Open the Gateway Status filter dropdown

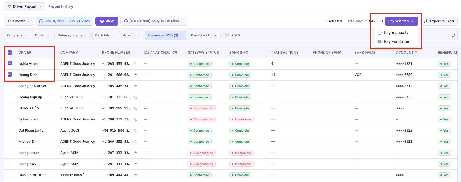[72, 35]
